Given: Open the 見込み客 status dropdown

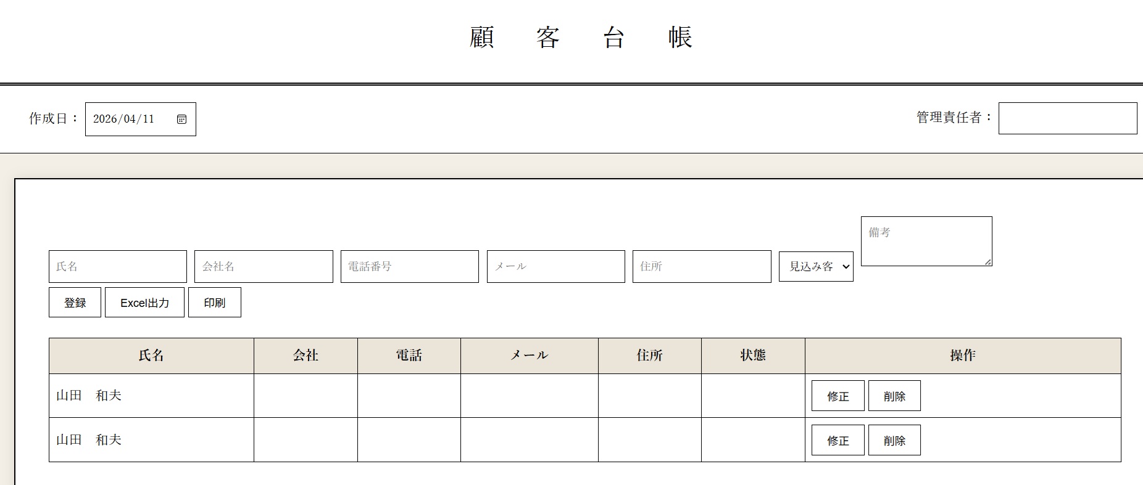Looking at the screenshot, I should pyautogui.click(x=816, y=266).
